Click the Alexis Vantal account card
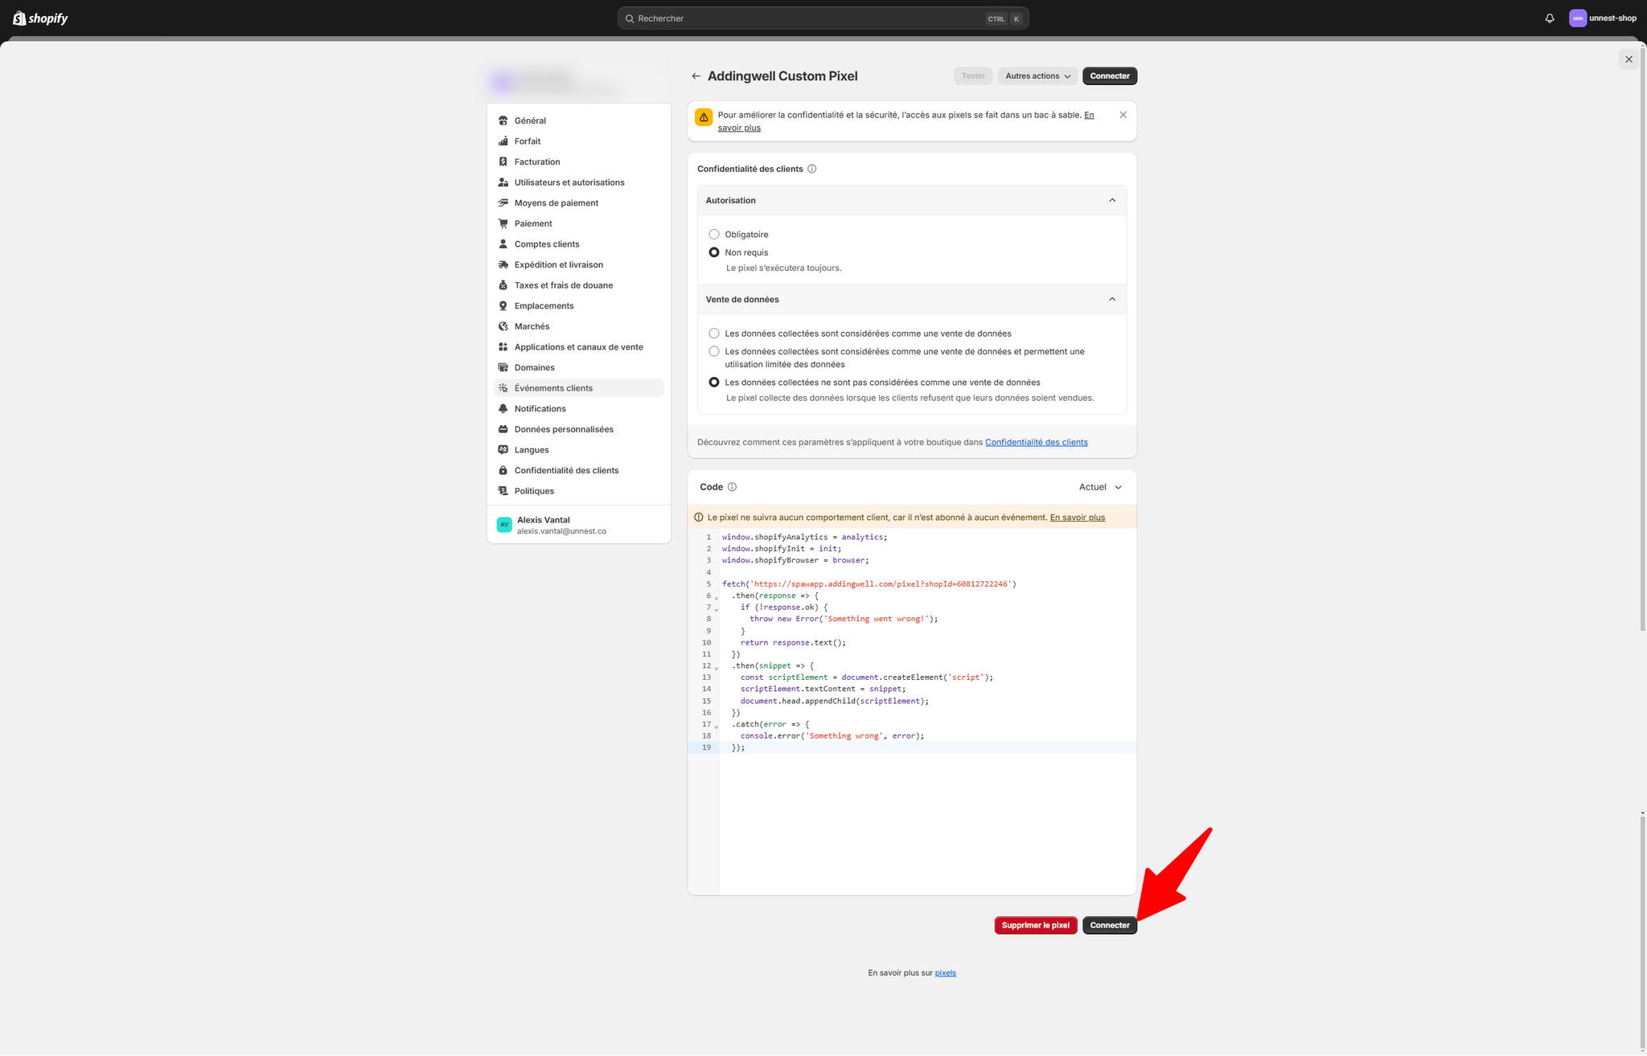 tap(579, 526)
